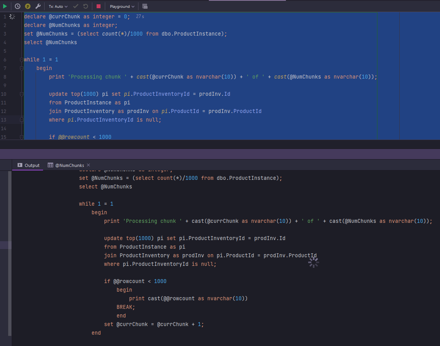Viewport: 440px width, 346px height.
Task: Click the in-editor results table icon
Action: (145, 7)
